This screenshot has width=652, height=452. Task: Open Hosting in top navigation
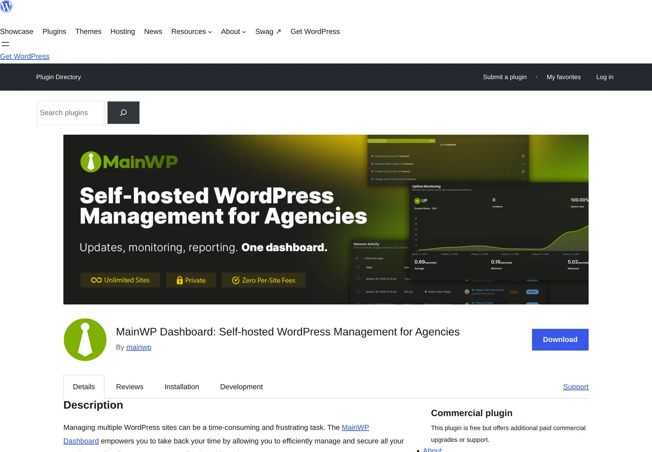coord(123,32)
